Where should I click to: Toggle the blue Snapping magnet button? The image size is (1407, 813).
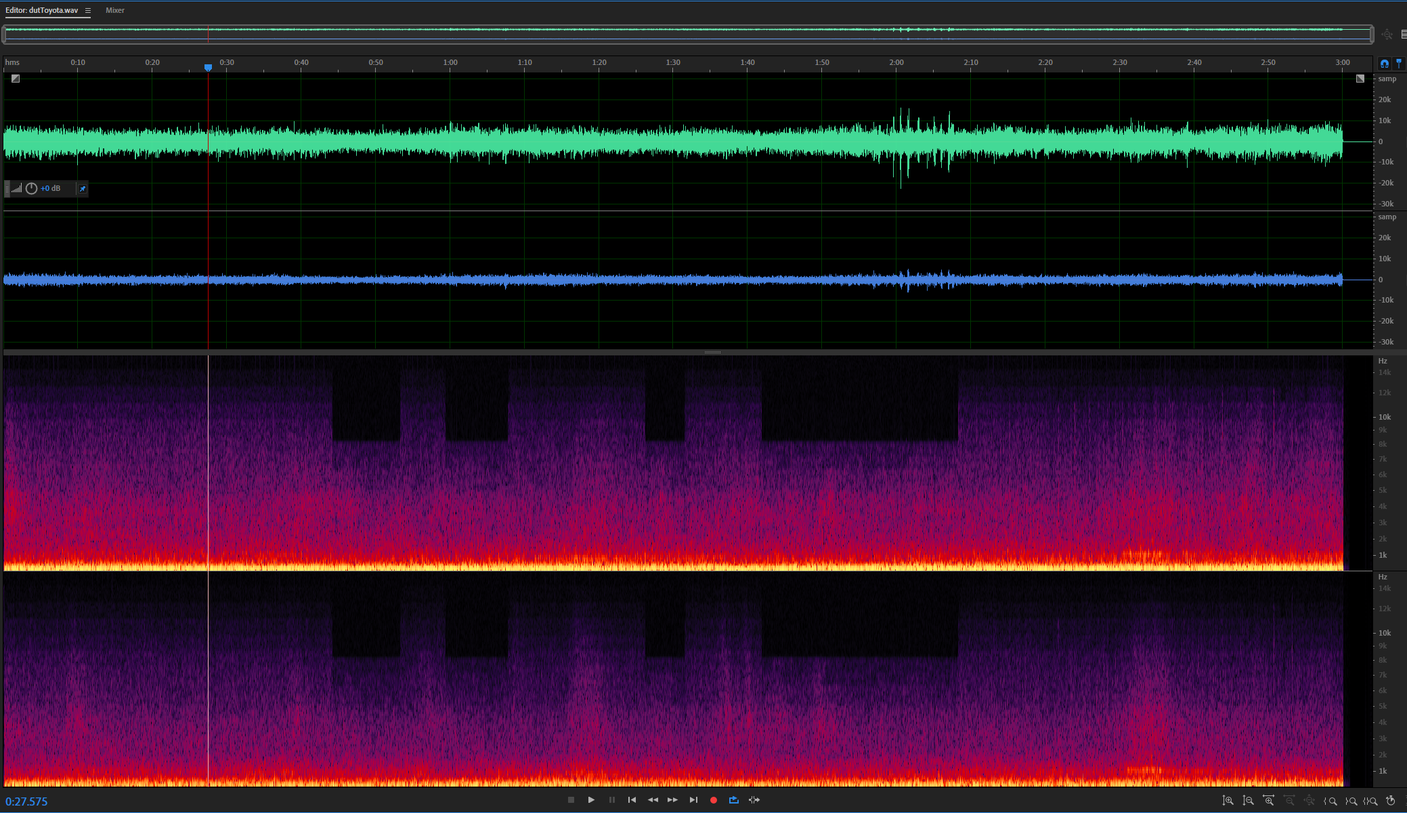(x=1385, y=64)
